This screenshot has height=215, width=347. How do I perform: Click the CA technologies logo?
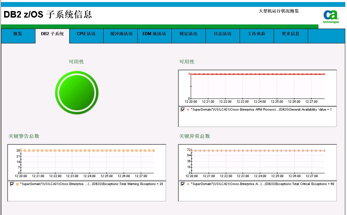pos(331,17)
